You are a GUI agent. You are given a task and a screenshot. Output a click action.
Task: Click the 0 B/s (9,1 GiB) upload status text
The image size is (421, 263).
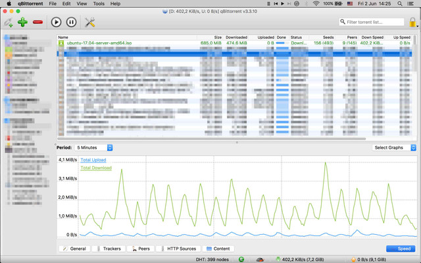(372, 260)
